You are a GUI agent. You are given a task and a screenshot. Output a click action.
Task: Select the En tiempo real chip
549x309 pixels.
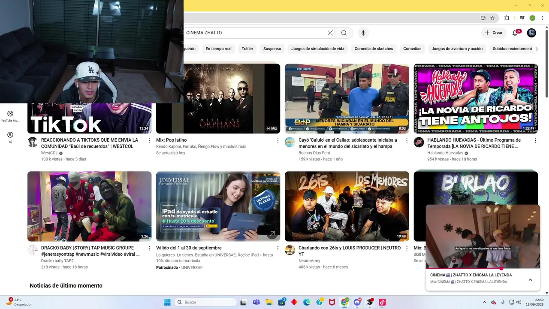[218, 49]
